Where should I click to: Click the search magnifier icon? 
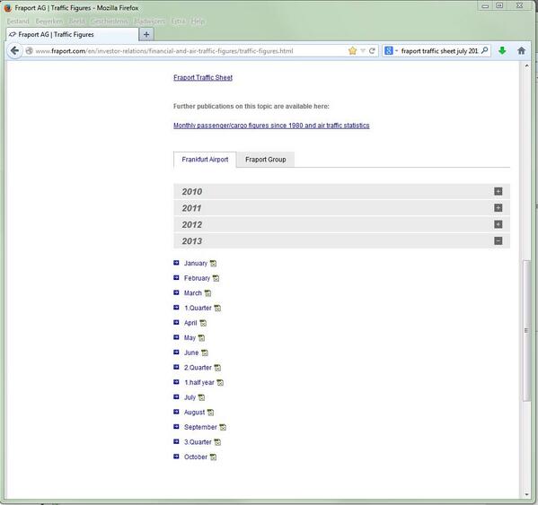(x=484, y=51)
